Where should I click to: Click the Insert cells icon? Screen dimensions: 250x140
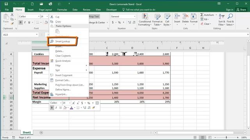tap(177, 16)
